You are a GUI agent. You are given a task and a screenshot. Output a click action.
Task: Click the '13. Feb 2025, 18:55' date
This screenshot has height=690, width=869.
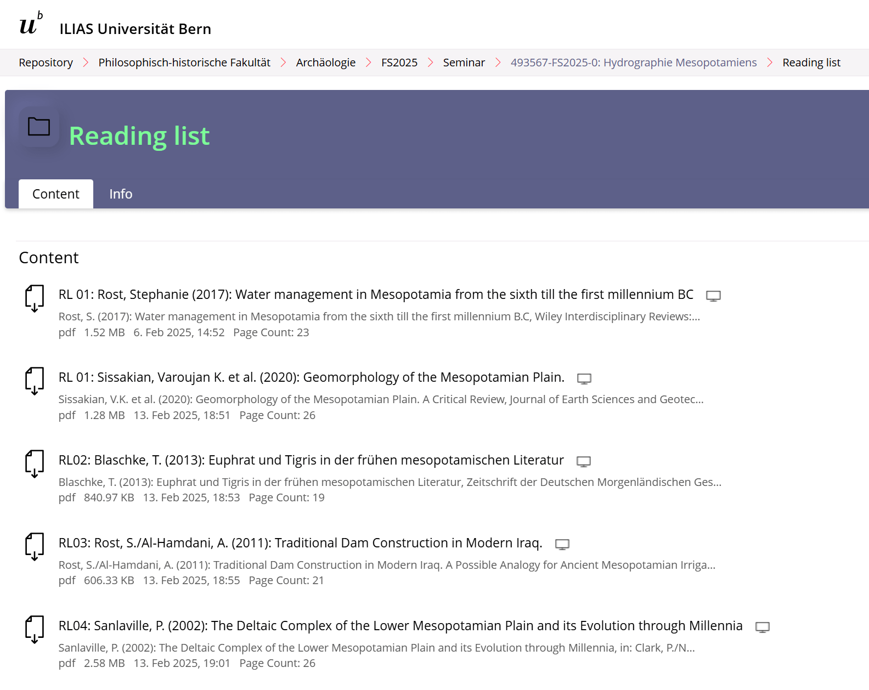point(191,580)
